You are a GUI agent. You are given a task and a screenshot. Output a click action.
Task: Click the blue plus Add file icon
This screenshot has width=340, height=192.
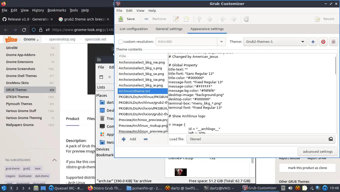pos(123,139)
